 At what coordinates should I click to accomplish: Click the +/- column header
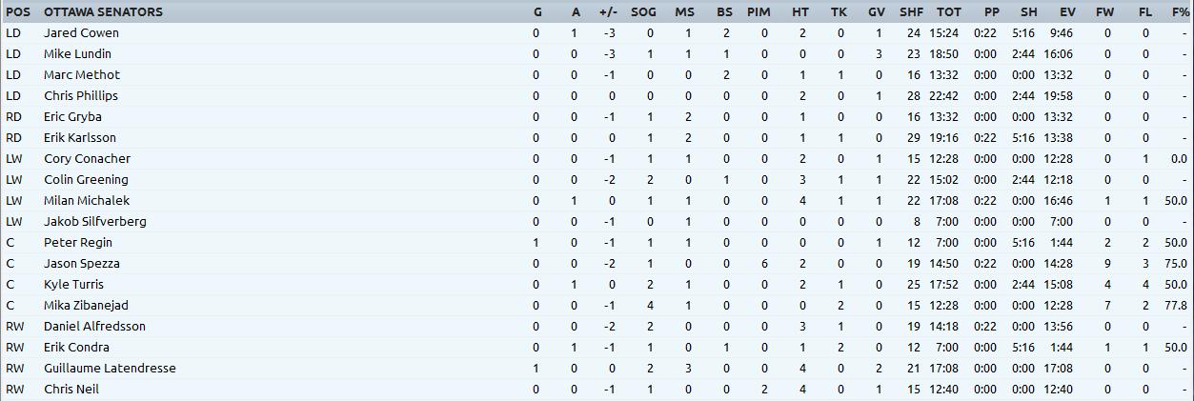[x=608, y=11]
